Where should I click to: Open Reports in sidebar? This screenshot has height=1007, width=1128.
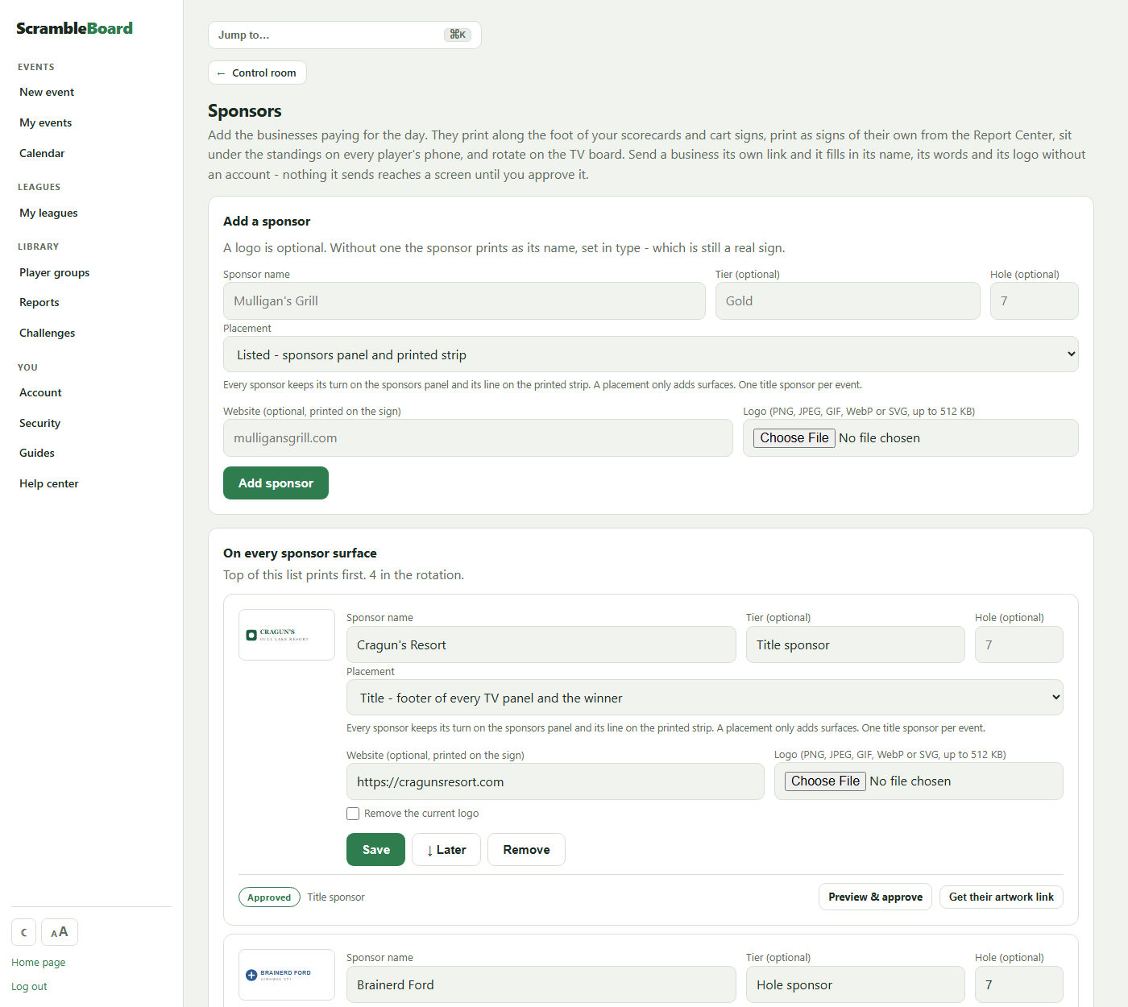tap(39, 302)
